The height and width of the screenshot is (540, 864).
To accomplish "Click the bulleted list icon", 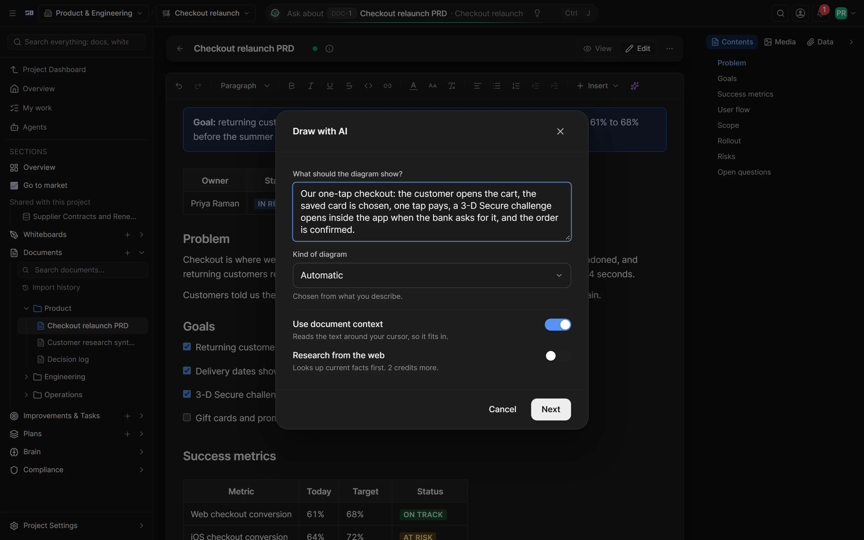I will pyautogui.click(x=496, y=86).
